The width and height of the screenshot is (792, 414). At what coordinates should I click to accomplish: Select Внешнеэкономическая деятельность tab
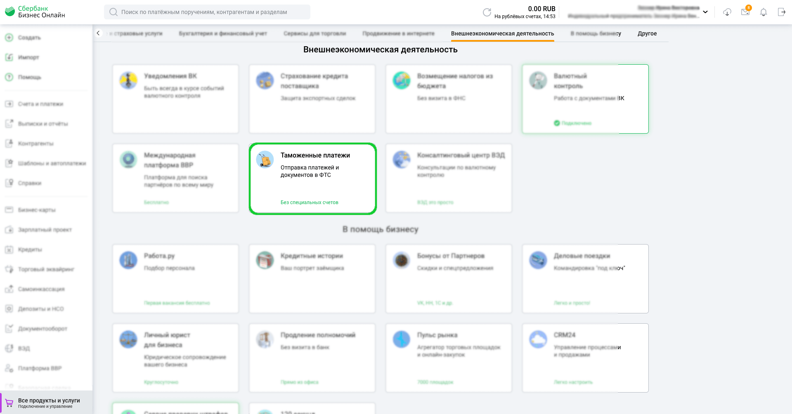pyautogui.click(x=502, y=33)
